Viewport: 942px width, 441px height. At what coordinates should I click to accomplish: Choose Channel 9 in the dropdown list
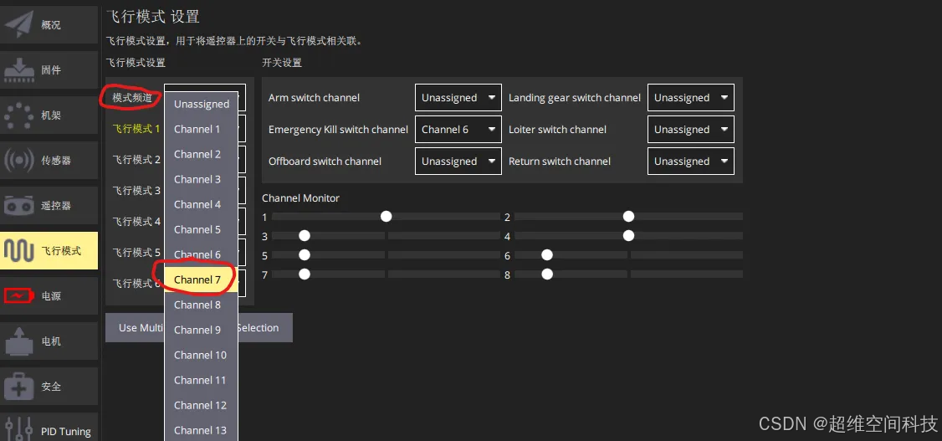[202, 330]
